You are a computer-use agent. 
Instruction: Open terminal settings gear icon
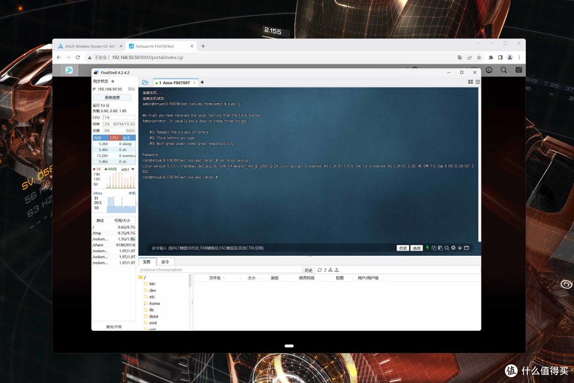453,248
